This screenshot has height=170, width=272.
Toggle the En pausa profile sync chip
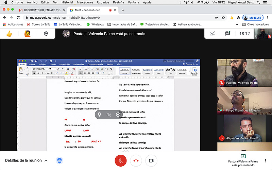click(253, 18)
